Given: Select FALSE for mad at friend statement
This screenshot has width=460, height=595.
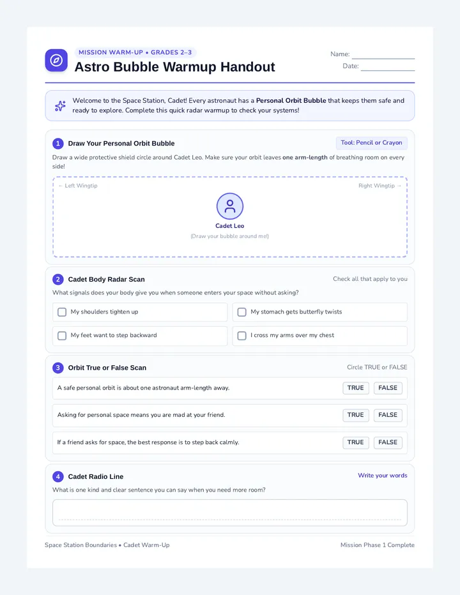Looking at the screenshot, I should (x=388, y=415).
